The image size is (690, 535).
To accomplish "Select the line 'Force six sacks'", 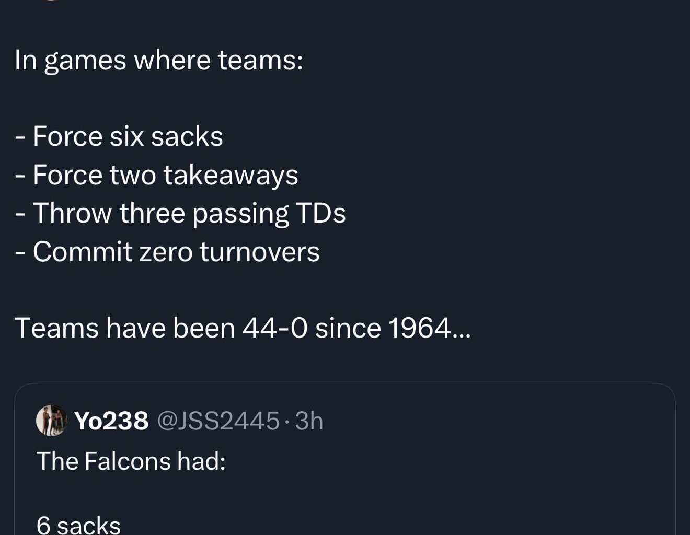I will pos(119,136).
